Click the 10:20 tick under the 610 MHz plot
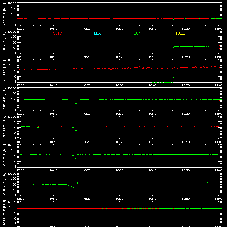The width and height of the screenshot is (227, 227). [x=87, y=85]
